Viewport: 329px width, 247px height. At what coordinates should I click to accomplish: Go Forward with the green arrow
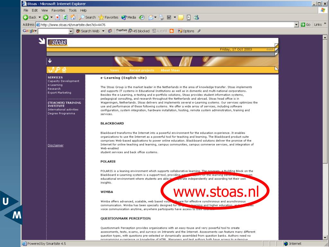click(46, 17)
